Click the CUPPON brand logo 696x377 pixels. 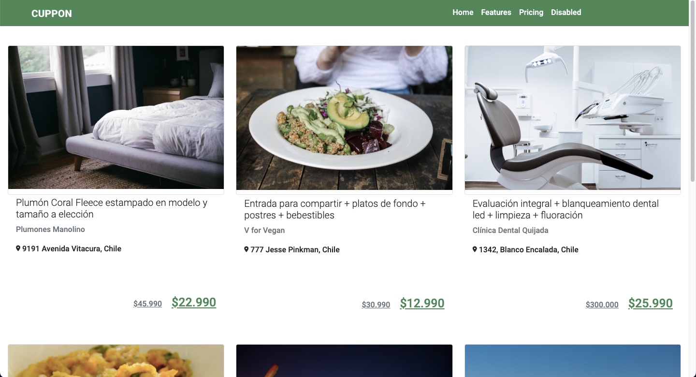(x=52, y=14)
